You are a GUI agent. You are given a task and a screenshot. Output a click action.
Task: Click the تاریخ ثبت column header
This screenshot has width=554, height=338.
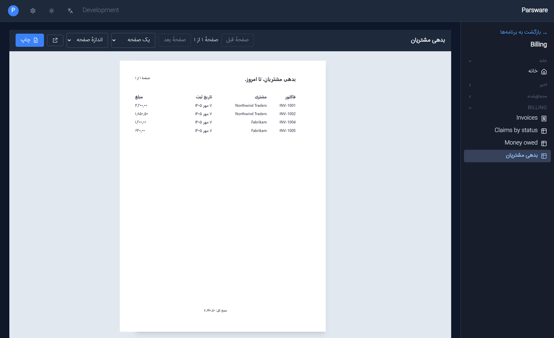[204, 97]
